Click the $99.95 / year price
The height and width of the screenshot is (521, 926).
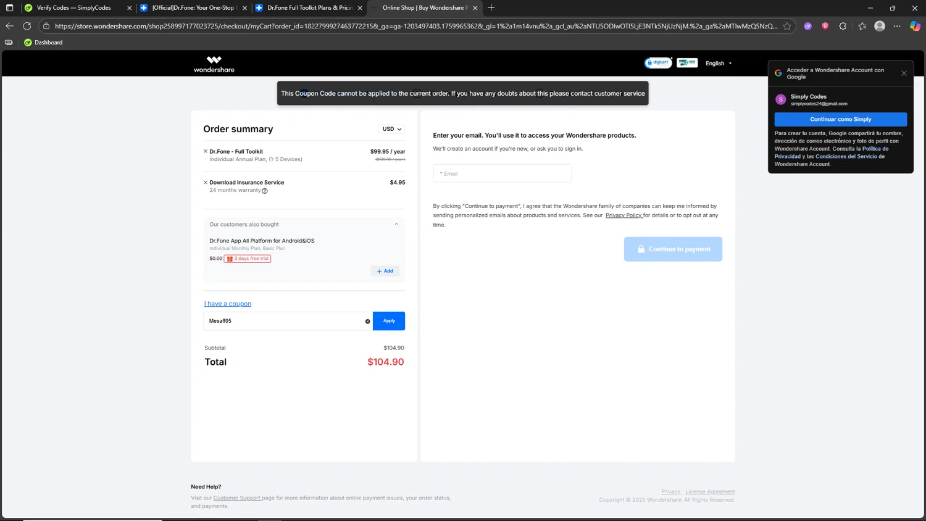click(388, 151)
